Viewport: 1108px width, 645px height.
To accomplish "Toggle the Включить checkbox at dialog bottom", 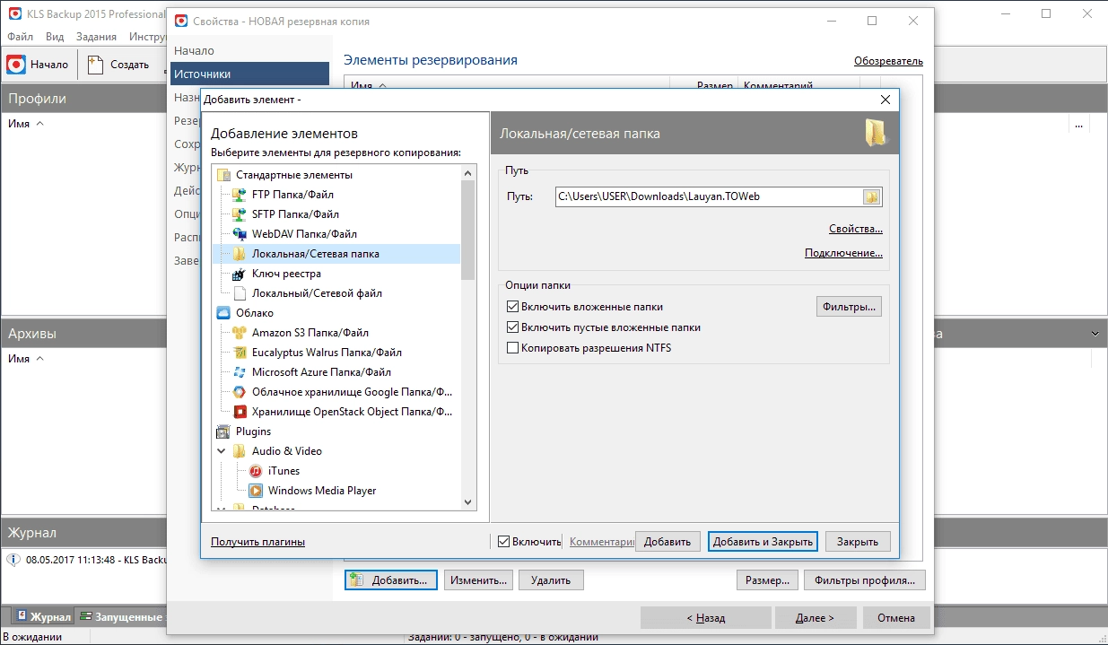I will point(504,542).
